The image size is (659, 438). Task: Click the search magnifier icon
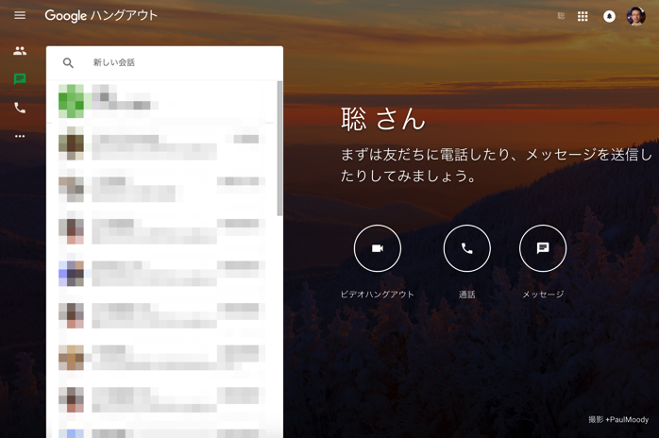[x=68, y=63]
